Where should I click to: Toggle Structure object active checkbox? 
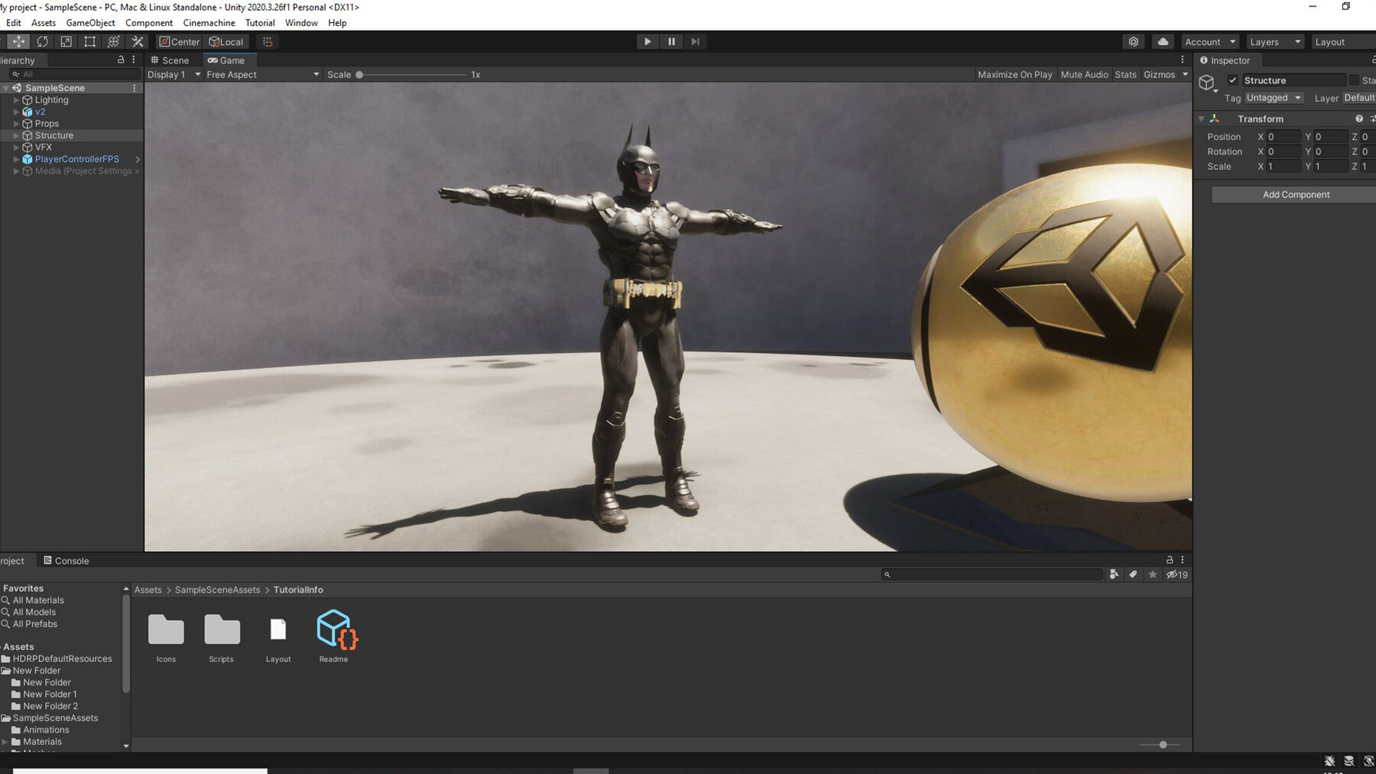(1232, 80)
